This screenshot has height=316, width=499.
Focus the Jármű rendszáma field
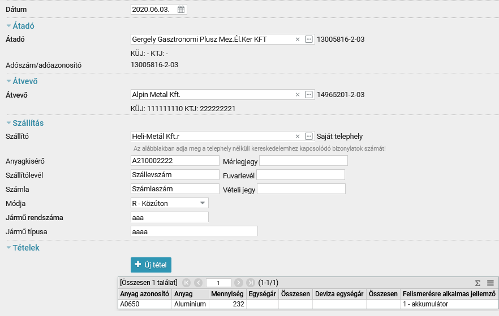[170, 217]
